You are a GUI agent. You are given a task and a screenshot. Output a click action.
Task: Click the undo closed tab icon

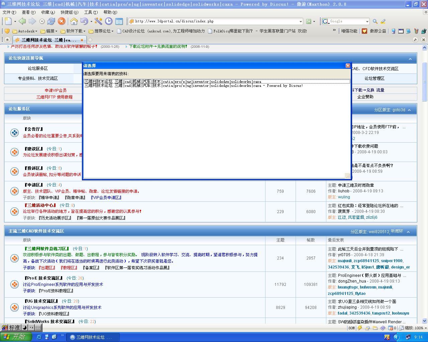pos(84,21)
